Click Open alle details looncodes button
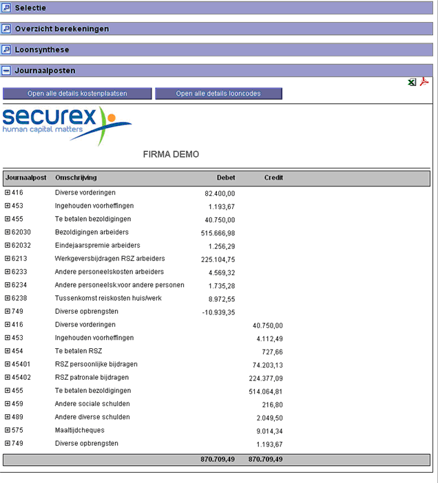The height and width of the screenshot is (483, 438). point(218,94)
